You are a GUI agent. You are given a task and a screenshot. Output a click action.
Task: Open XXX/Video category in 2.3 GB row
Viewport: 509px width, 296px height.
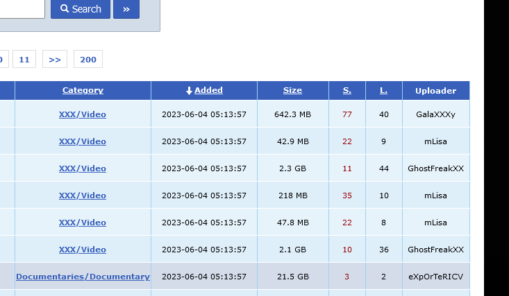pyautogui.click(x=83, y=168)
